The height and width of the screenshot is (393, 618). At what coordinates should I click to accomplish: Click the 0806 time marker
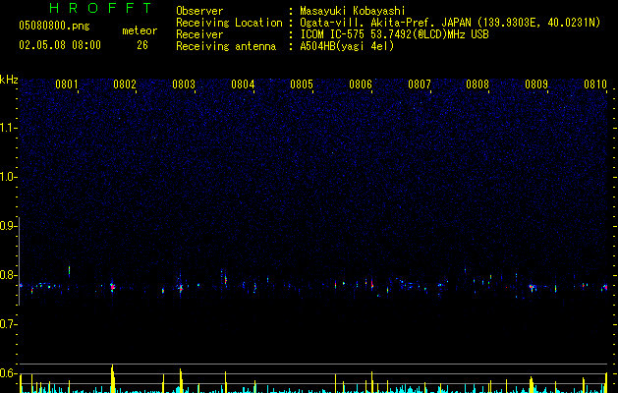[x=361, y=84]
